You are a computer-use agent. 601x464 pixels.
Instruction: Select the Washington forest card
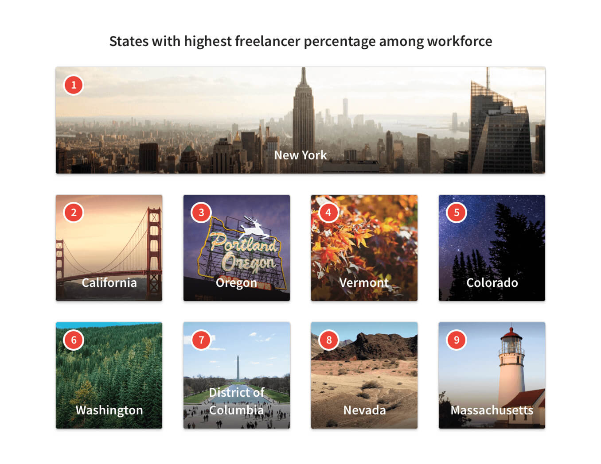coord(109,375)
